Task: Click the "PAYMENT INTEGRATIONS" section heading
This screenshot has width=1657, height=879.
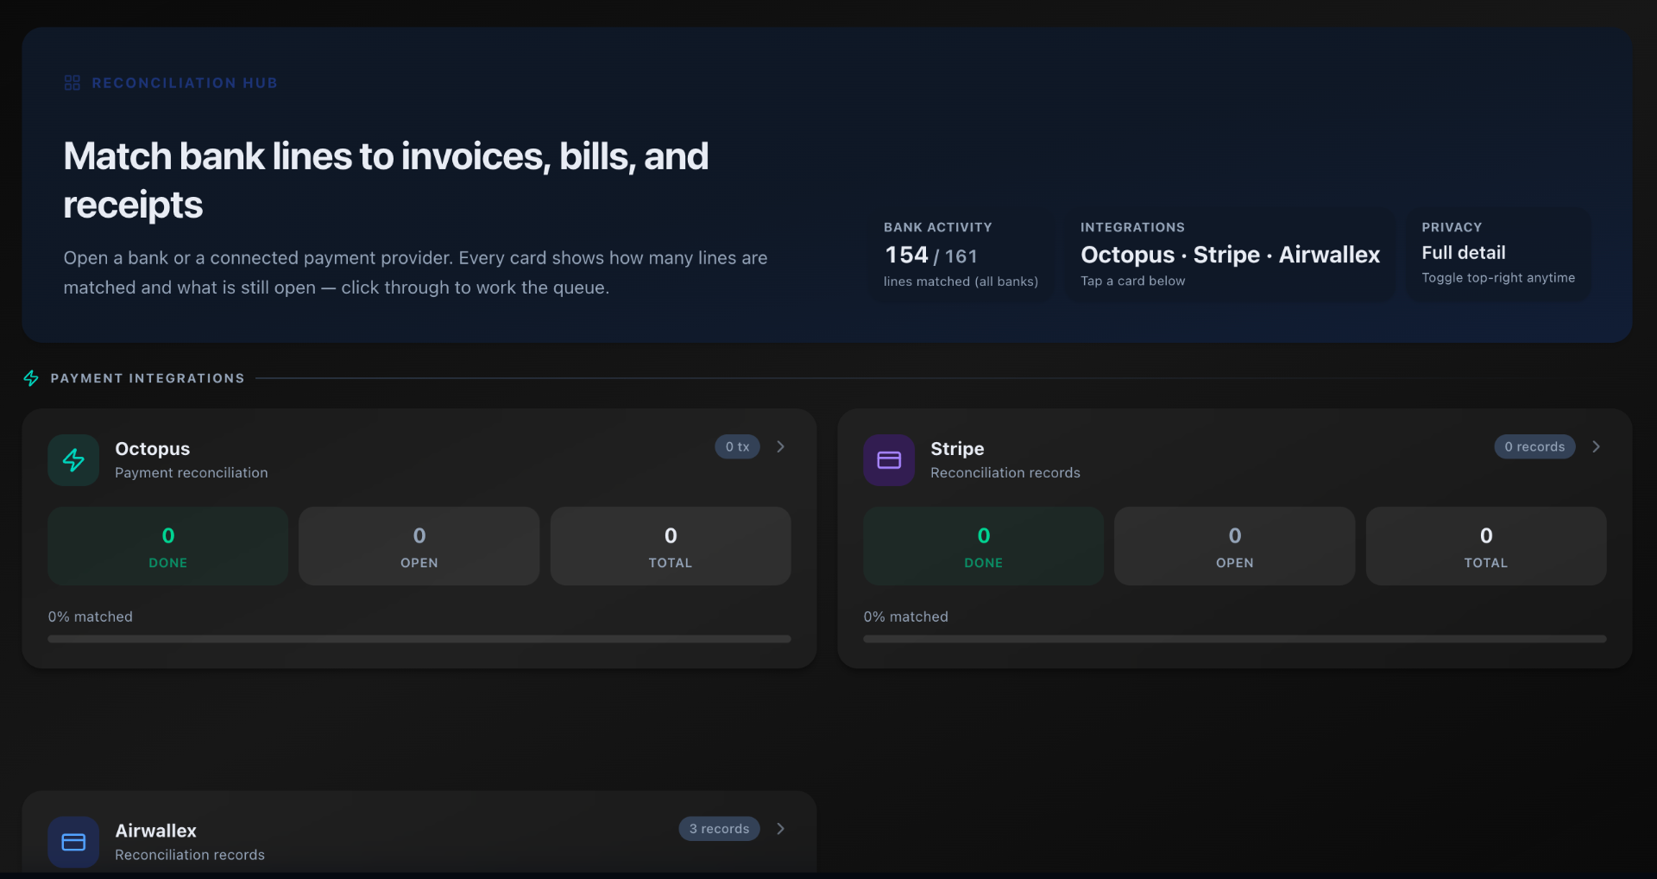Action: [148, 378]
